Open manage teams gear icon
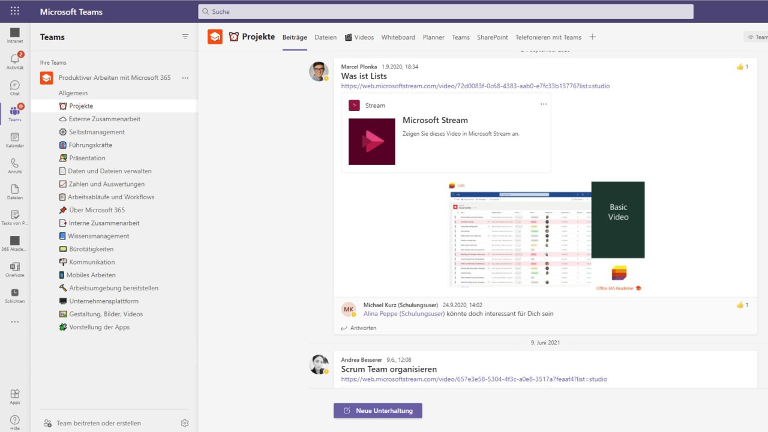The image size is (768, 432). pyautogui.click(x=185, y=423)
